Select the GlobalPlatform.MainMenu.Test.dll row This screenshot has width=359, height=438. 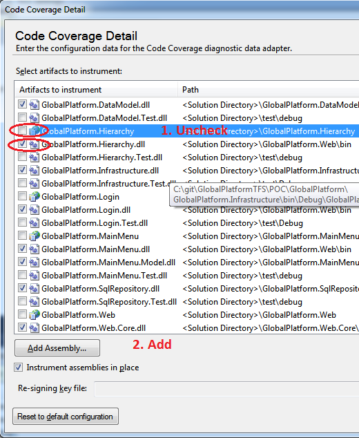coord(186,276)
